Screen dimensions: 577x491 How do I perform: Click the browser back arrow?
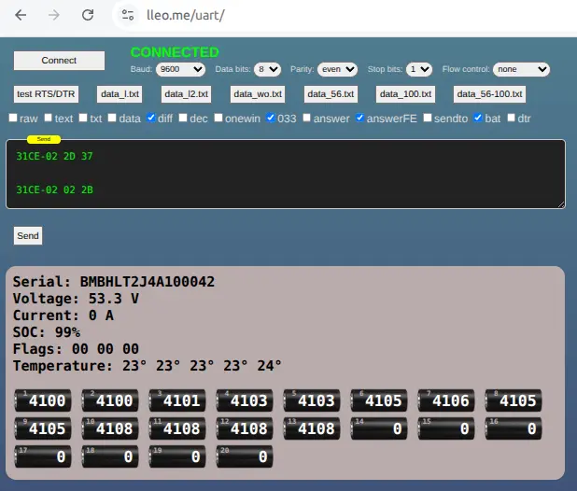tap(21, 16)
